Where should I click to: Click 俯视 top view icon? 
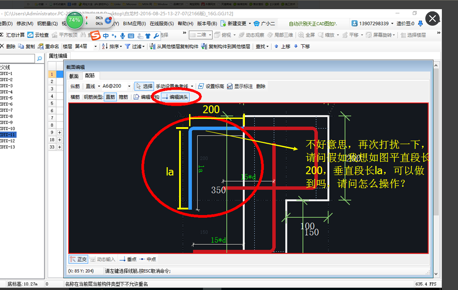click(x=217, y=35)
